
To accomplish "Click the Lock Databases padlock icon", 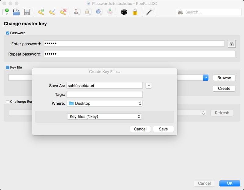I will (135, 12).
